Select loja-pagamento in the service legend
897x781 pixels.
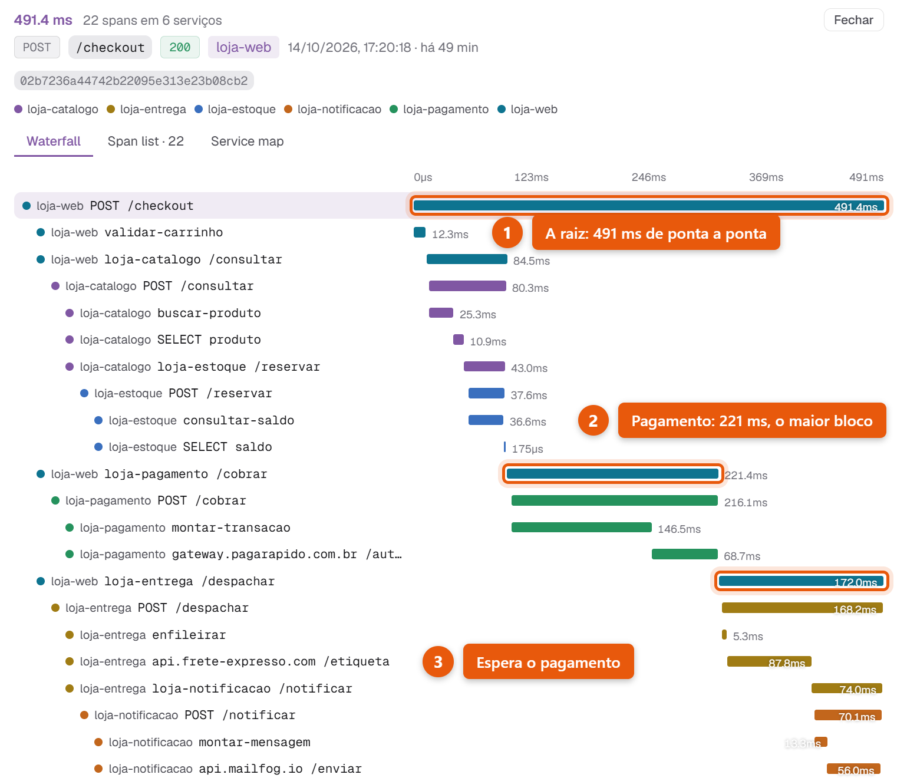(439, 109)
